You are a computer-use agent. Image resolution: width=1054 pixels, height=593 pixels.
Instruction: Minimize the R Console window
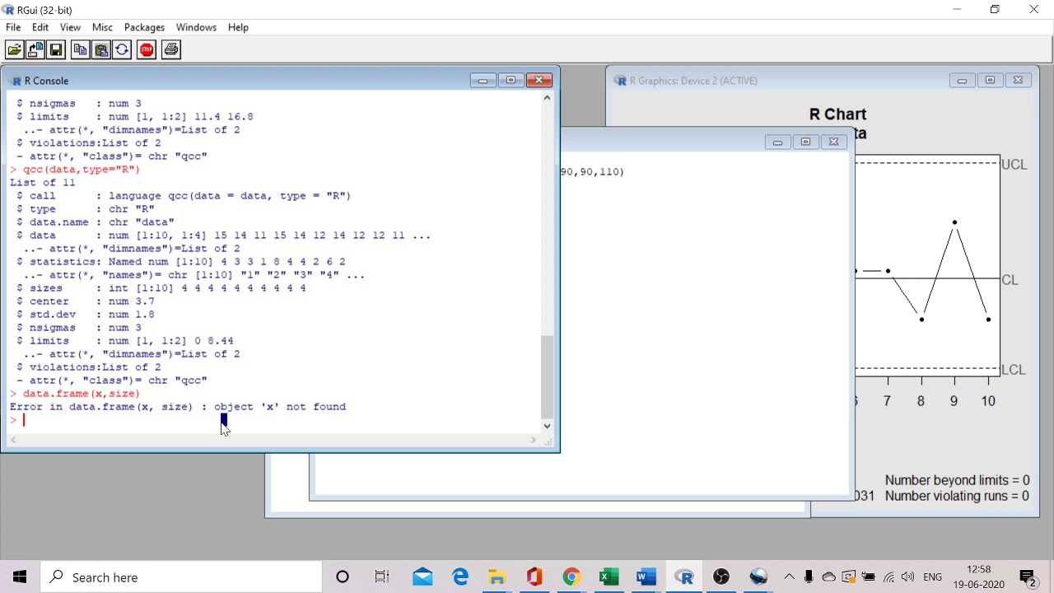[x=483, y=80]
